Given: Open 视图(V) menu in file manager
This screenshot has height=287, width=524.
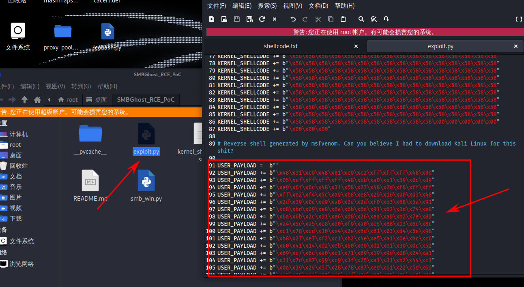Looking at the screenshot, I should pos(55,86).
